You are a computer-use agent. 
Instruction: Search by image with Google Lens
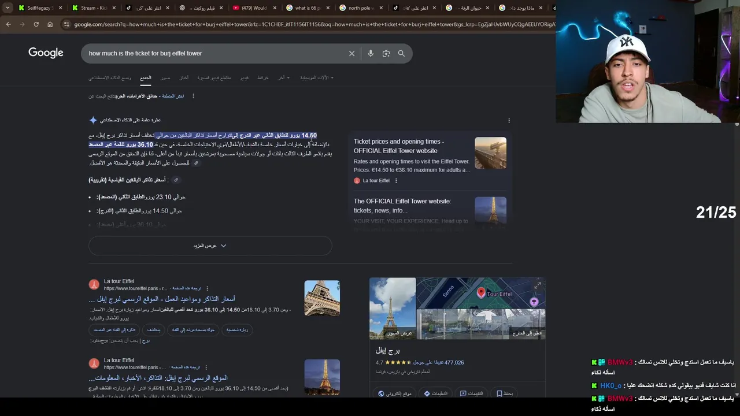[386, 53]
